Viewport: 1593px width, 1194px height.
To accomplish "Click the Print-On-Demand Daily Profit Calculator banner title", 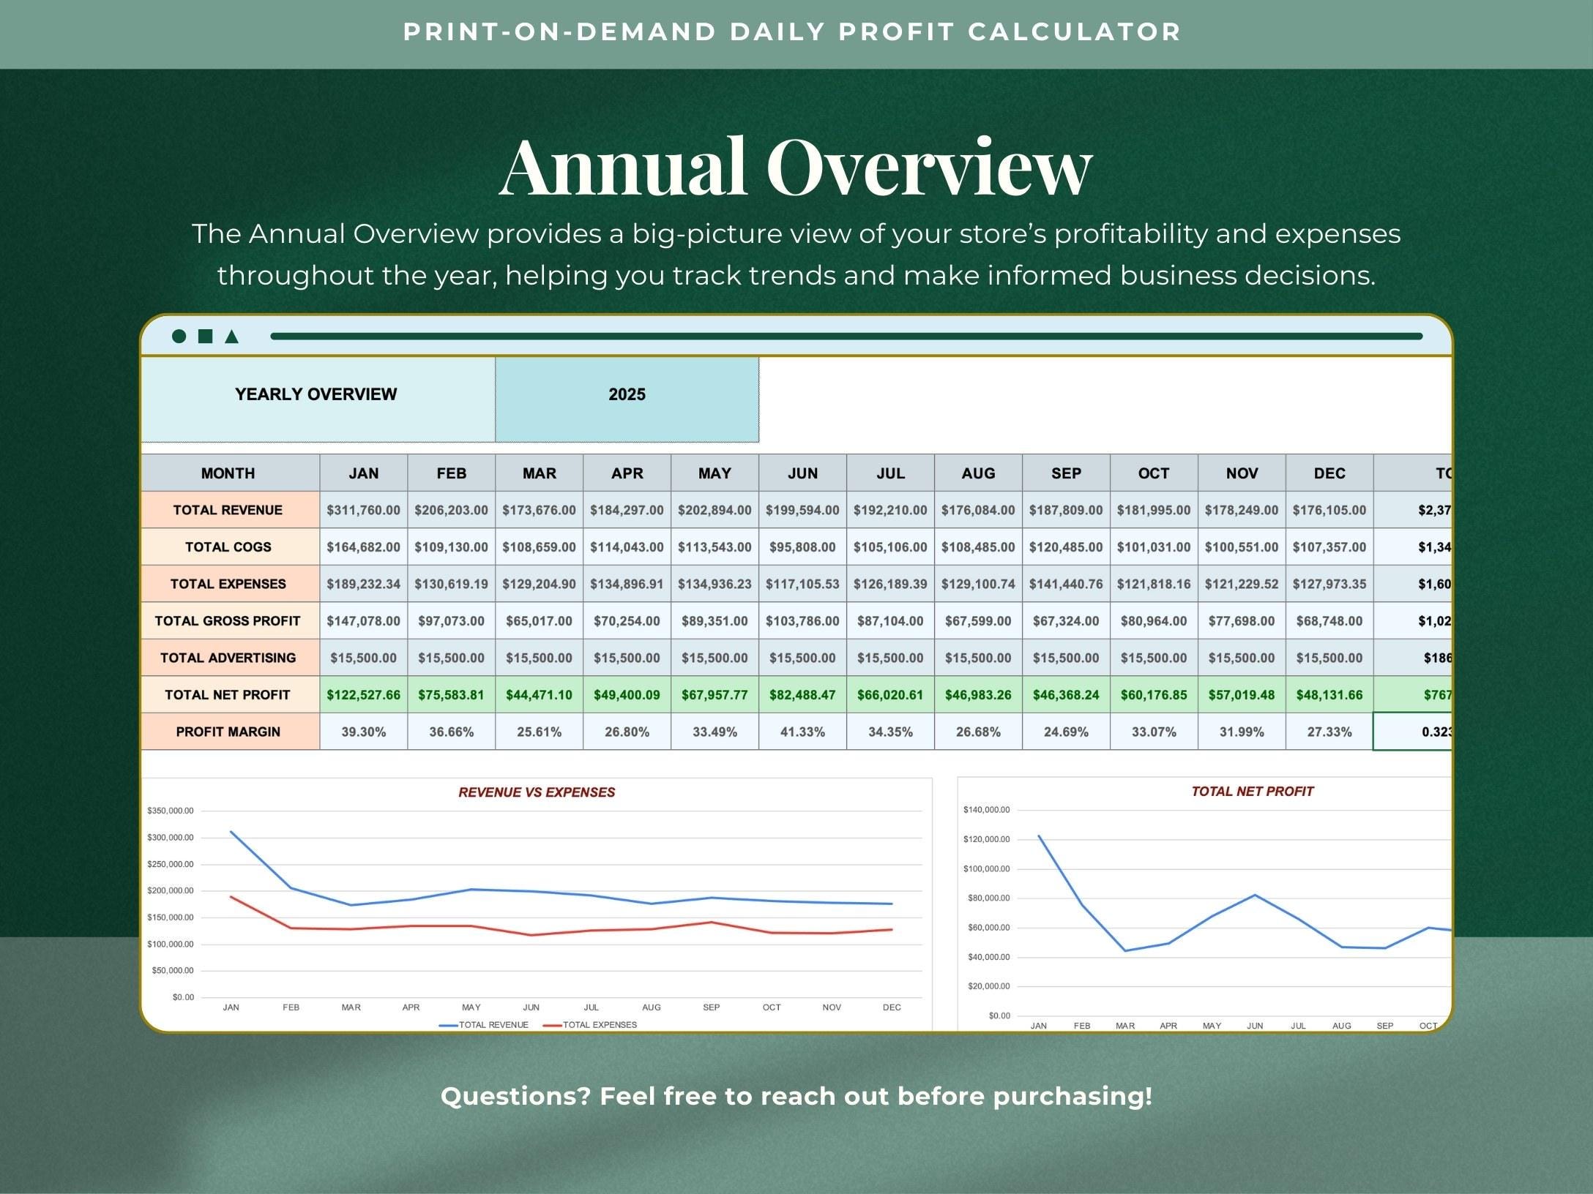I will 792,32.
